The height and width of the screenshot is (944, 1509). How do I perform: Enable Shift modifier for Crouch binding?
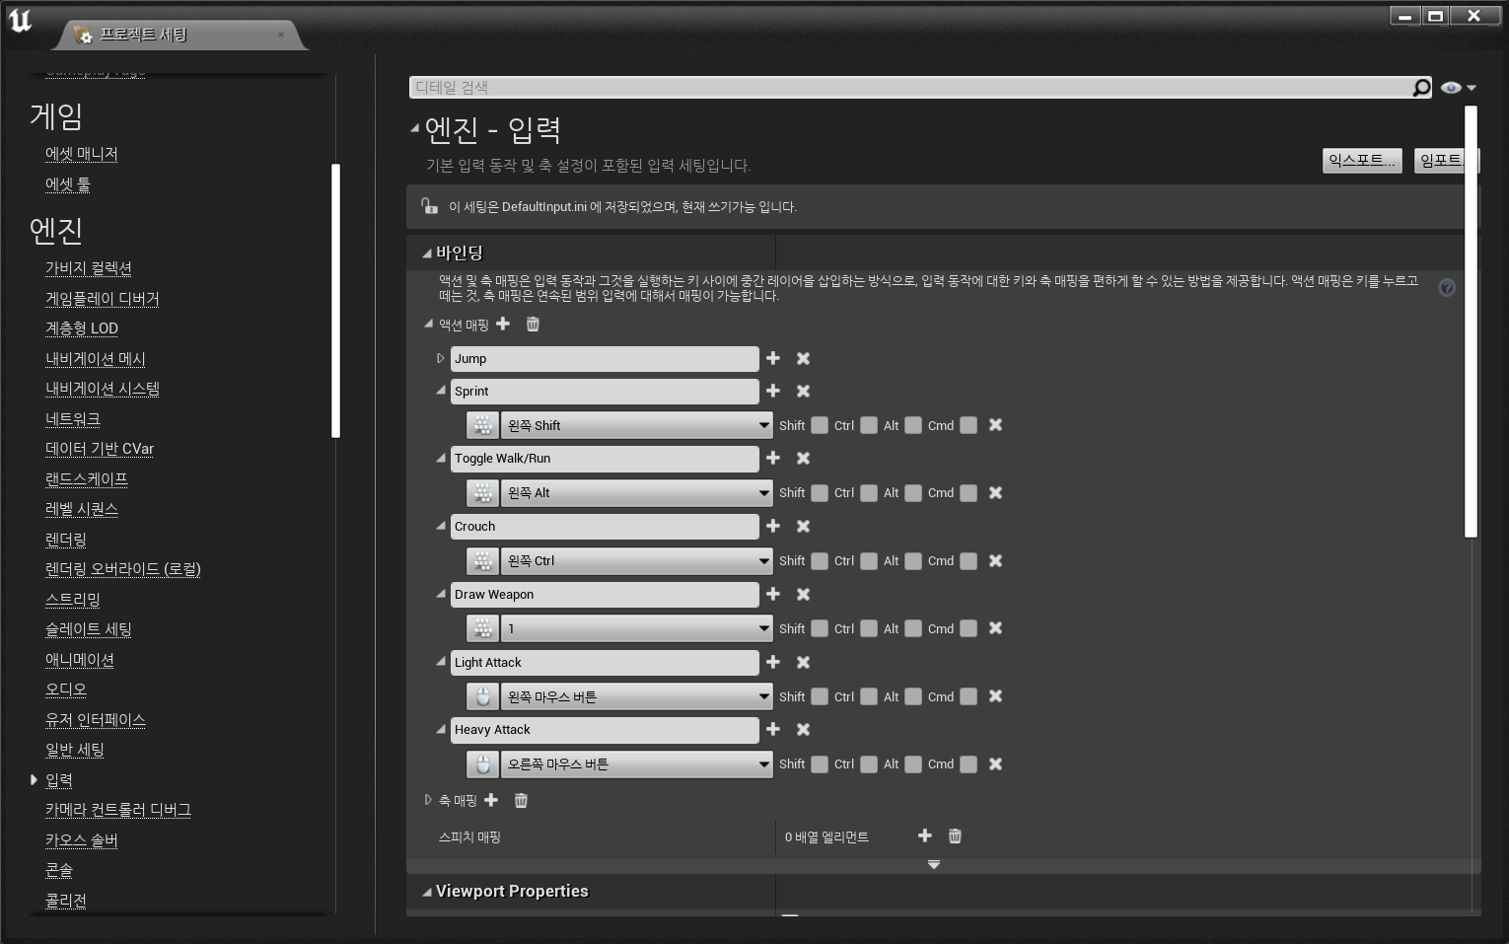[x=820, y=560]
